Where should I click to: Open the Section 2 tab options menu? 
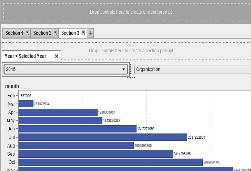tap(55, 33)
